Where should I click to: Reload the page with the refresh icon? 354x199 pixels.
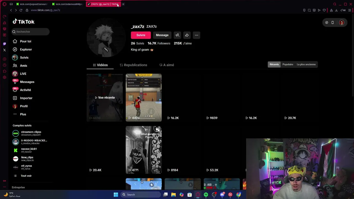pos(21,10)
